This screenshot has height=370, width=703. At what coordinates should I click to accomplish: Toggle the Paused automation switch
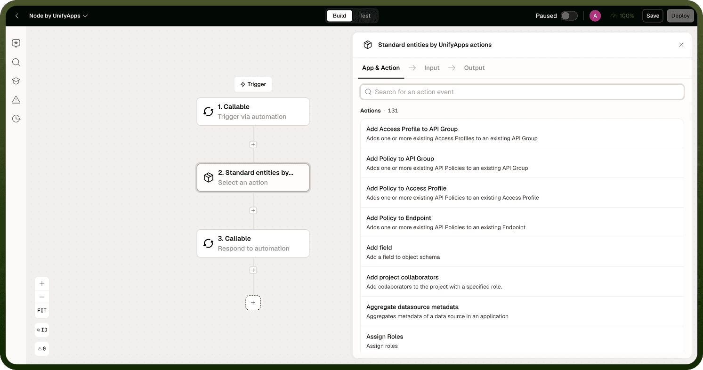569,16
